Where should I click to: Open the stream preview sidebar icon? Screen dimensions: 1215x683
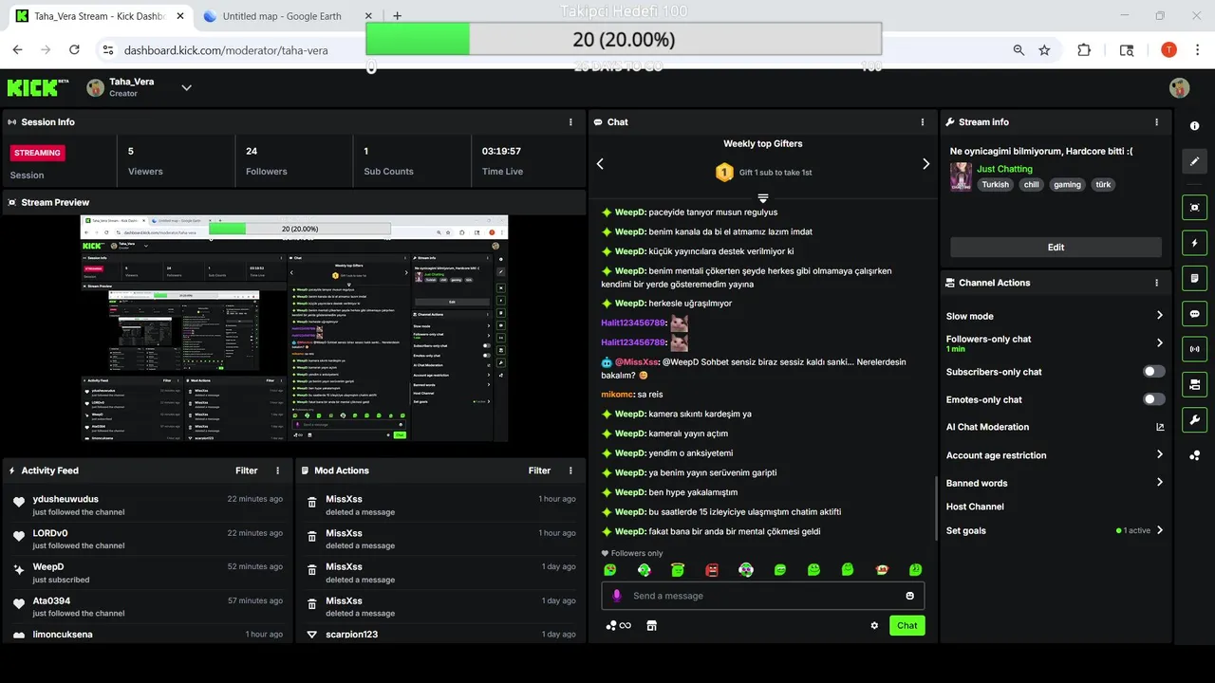click(1194, 207)
